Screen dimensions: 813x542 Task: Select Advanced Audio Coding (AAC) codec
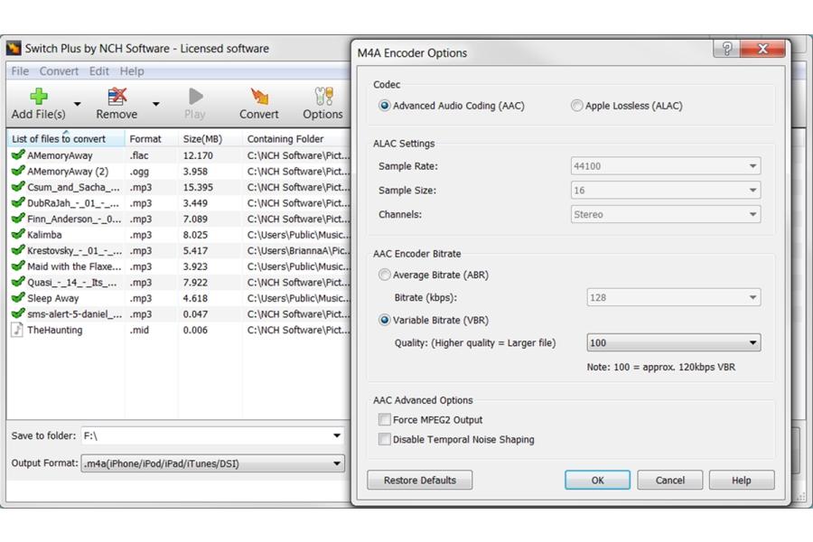point(384,106)
